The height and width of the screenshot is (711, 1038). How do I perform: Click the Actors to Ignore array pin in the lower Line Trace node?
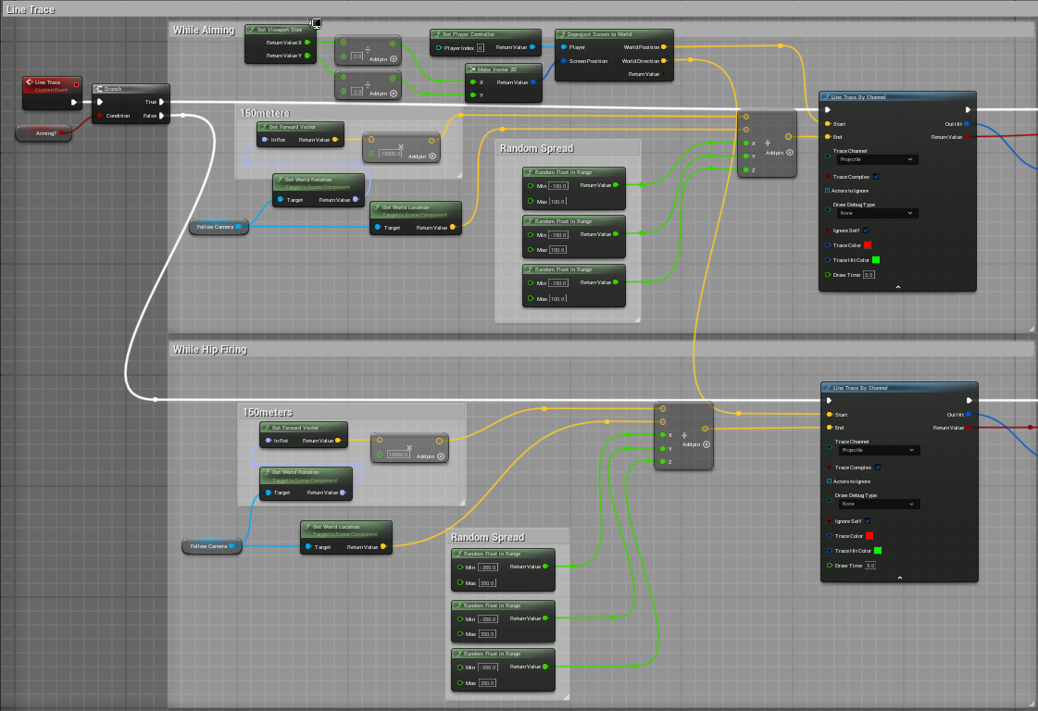point(828,481)
